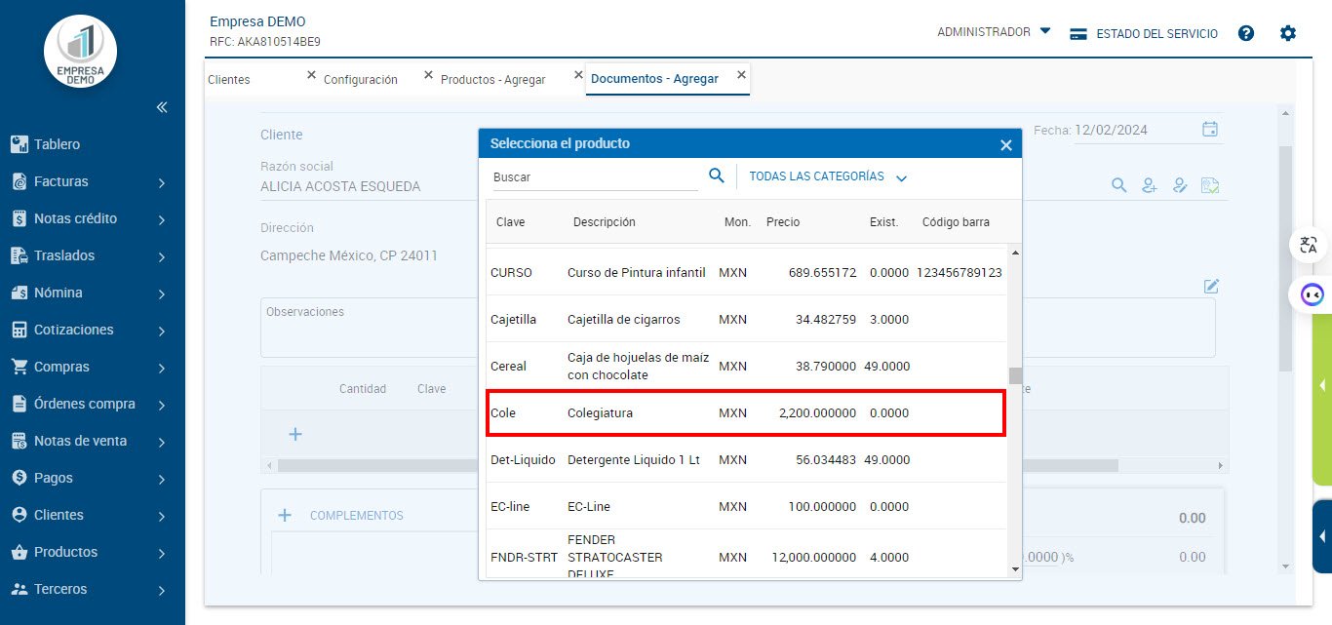Image resolution: width=1332 pixels, height=625 pixels.
Task: Click the product list scroll up arrow
Action: (x=1015, y=253)
